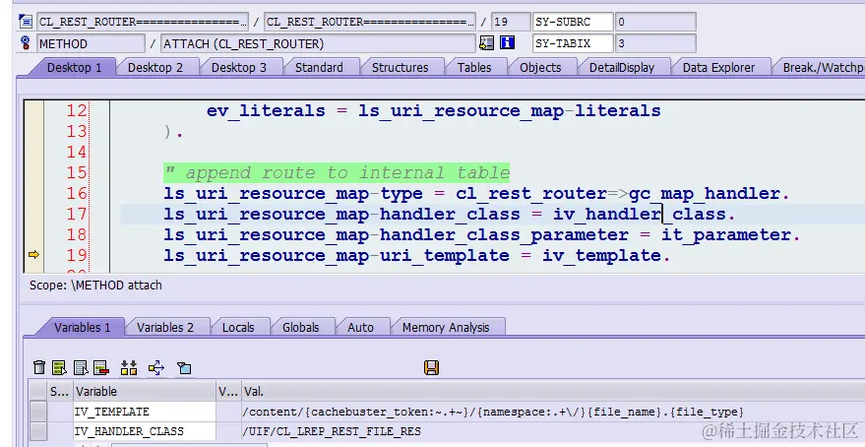
Task: Click the line number field showing 19
Action: tap(511, 22)
